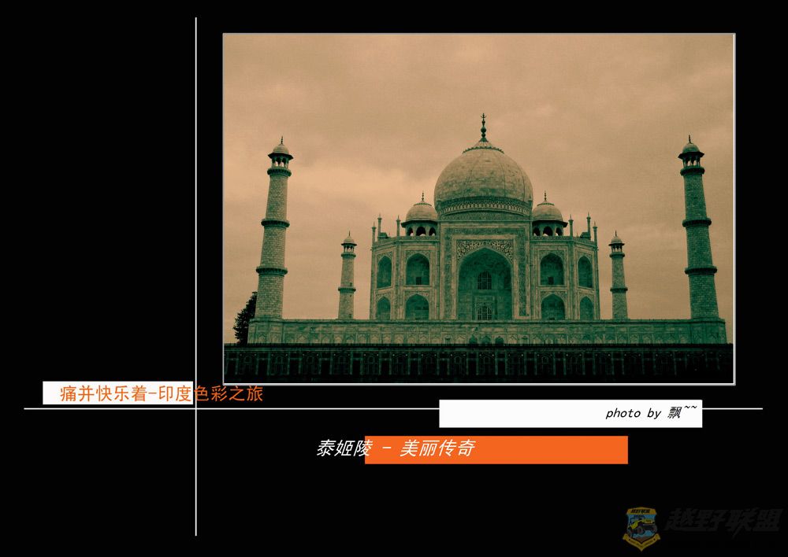Screen dimensions: 788x557
Task: Click the small left chhatri dome
Action: click(421, 212)
